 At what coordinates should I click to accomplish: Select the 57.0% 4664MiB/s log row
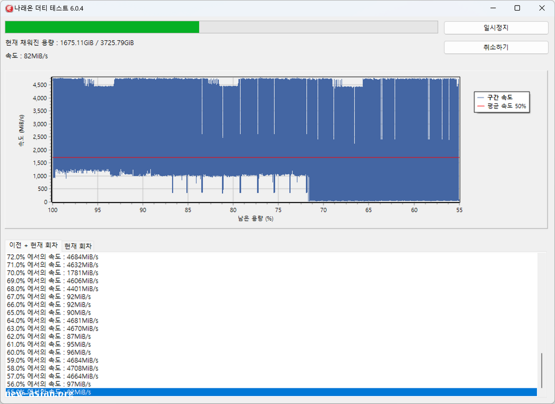271,376
